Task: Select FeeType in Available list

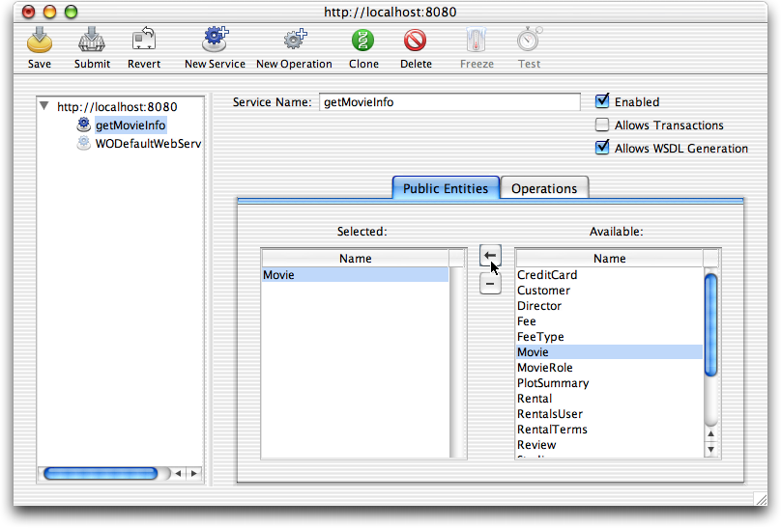Action: 609,336
